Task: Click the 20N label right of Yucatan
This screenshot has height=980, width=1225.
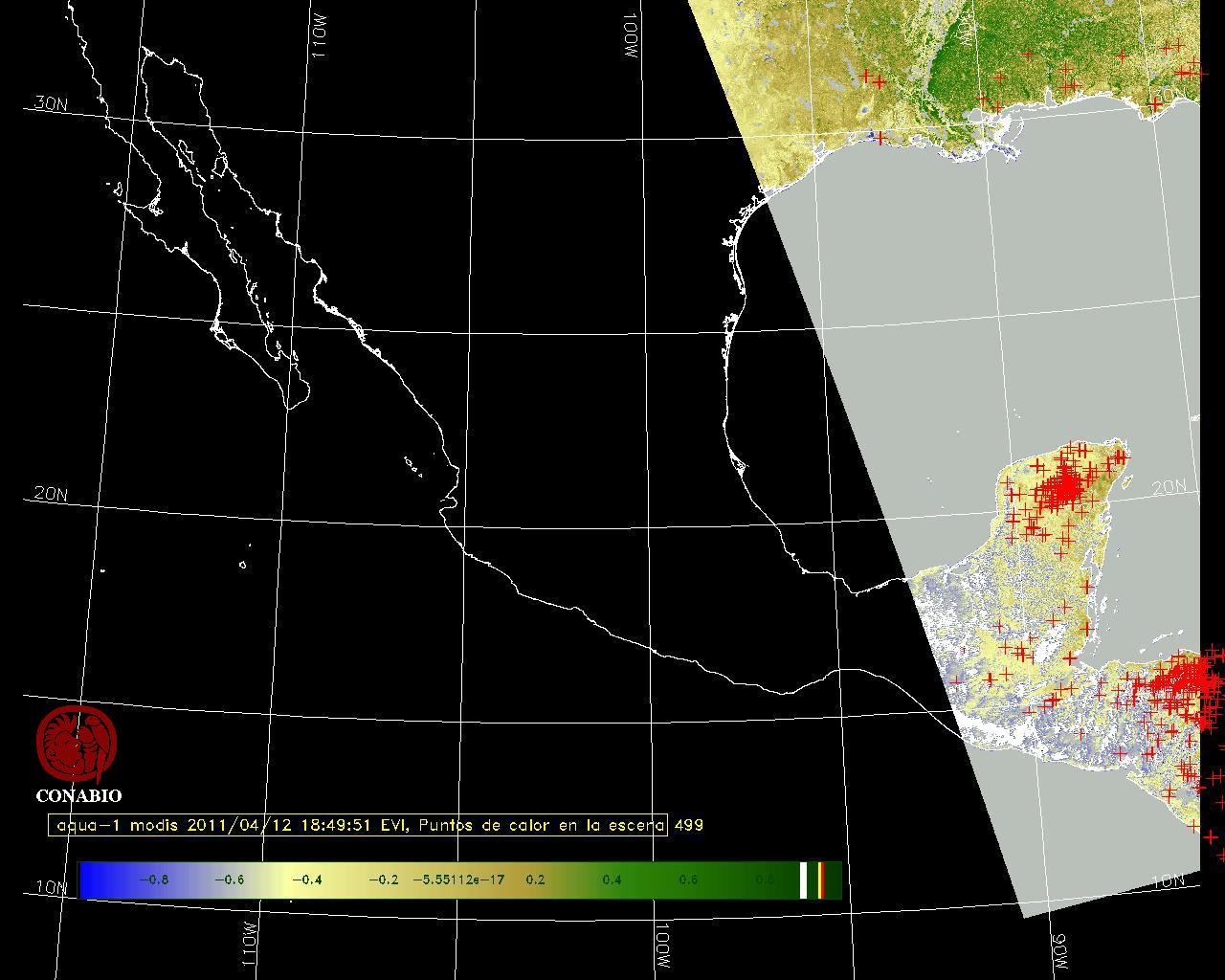Action: 1169,487
